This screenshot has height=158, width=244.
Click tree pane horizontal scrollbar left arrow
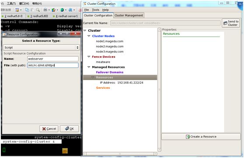[x=85, y=154]
